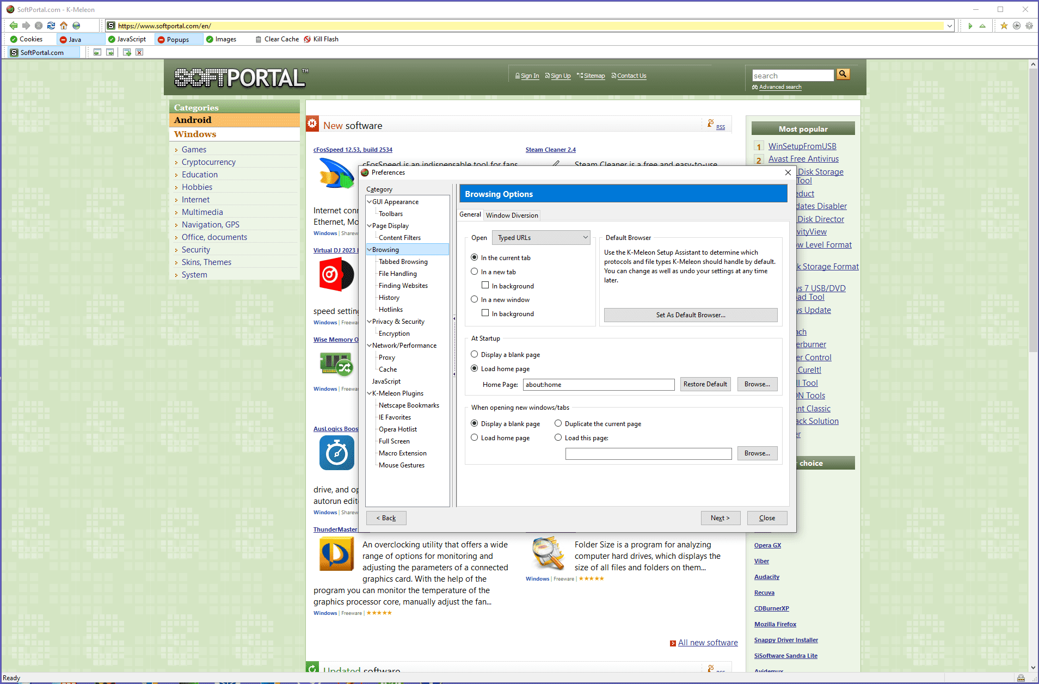Open the URL bar history dropdown arrow
Image resolution: width=1039 pixels, height=684 pixels.
pyautogui.click(x=950, y=26)
